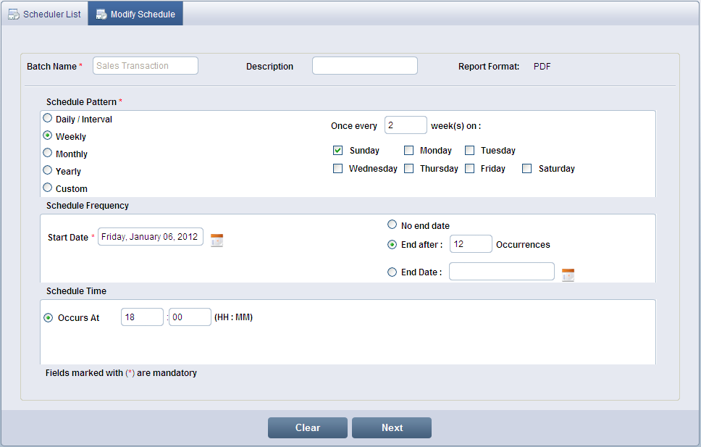Choose the End Date radio button
This screenshot has width=701, height=447.
(393, 272)
